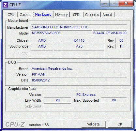This screenshot has height=131, width=136.
Task: Minimize the CPU-Z window
Action: pos(105,4)
